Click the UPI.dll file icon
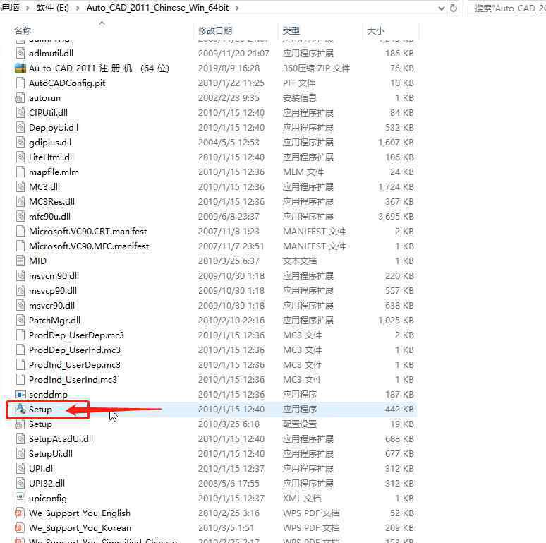This screenshot has width=546, height=543. pos(20,469)
